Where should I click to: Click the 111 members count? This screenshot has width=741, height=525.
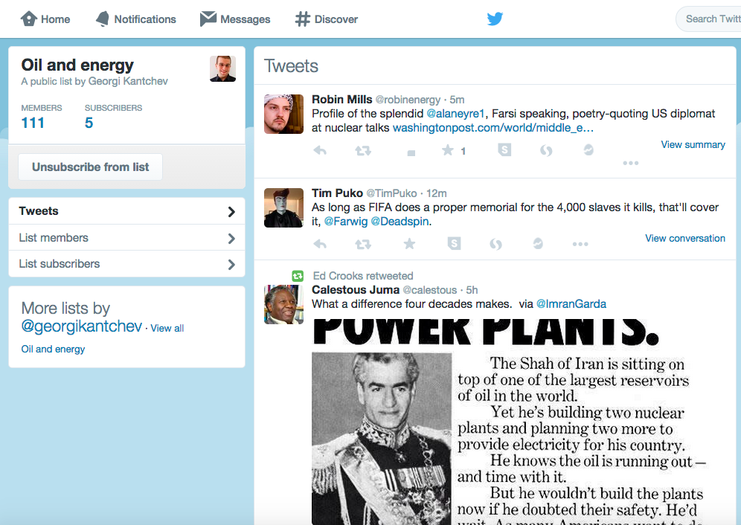pyautogui.click(x=33, y=123)
